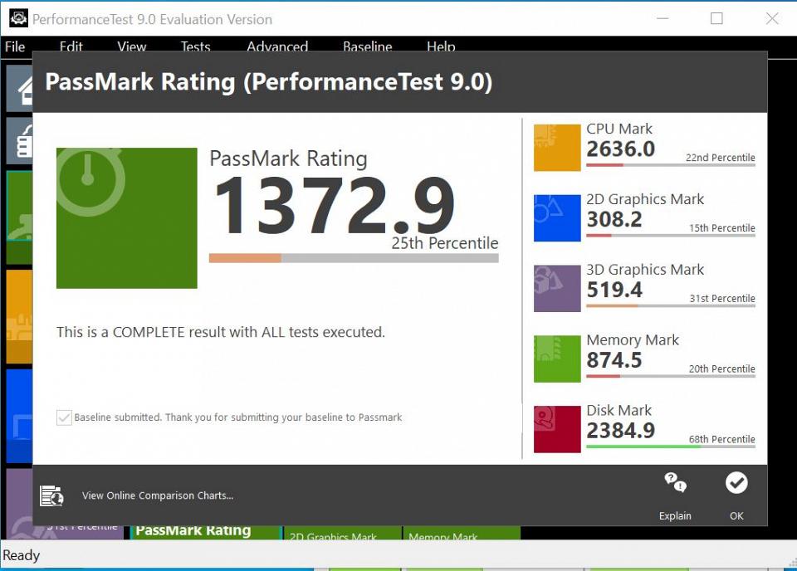Click the Memory Mark percentile bar

click(671, 376)
